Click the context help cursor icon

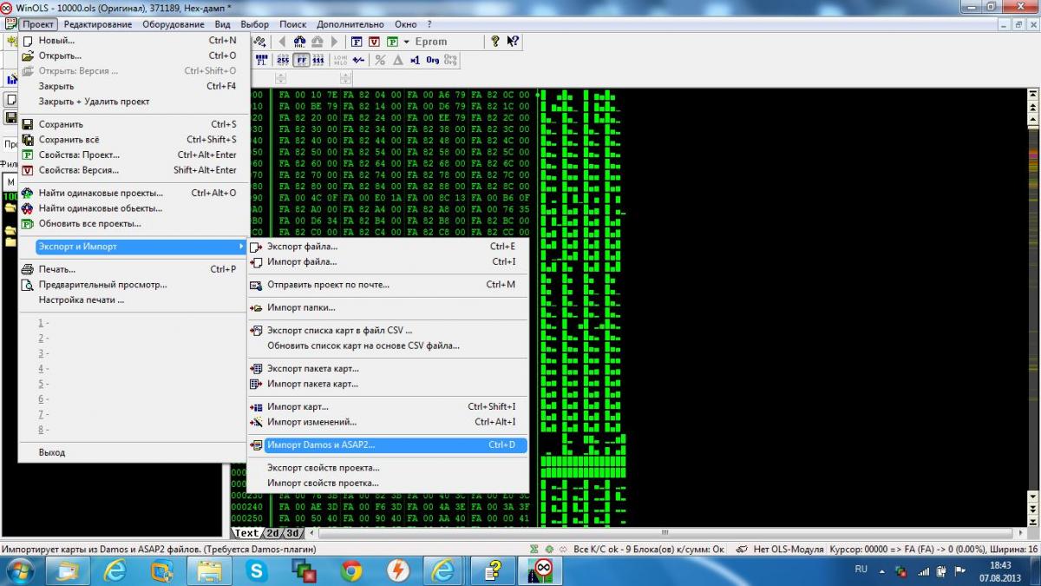click(x=513, y=41)
